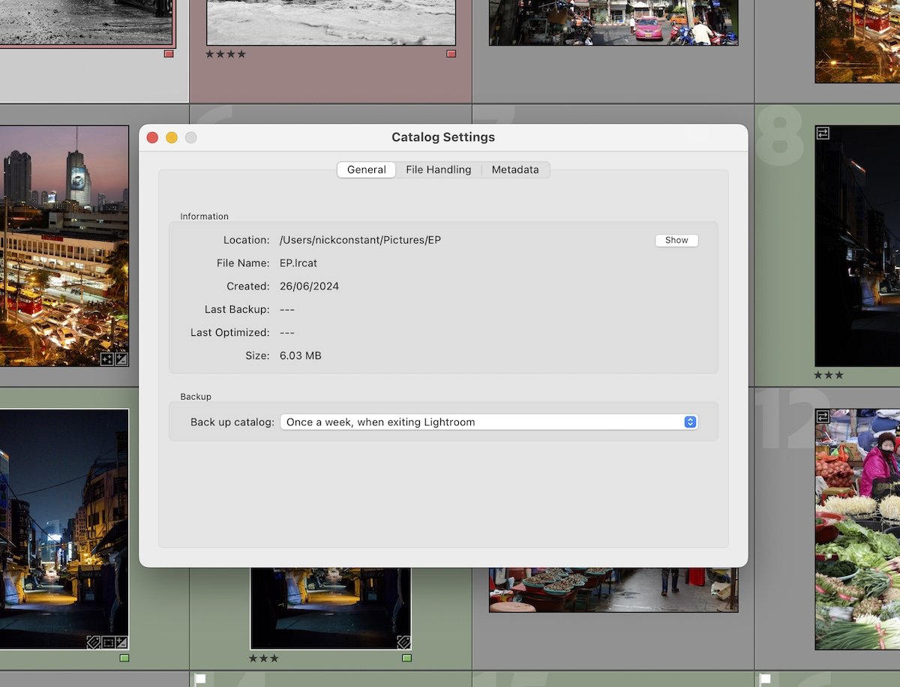Screen dimensions: 900x687
Task: Open the Back up catalog frequency dropdown
Action: [x=689, y=421]
